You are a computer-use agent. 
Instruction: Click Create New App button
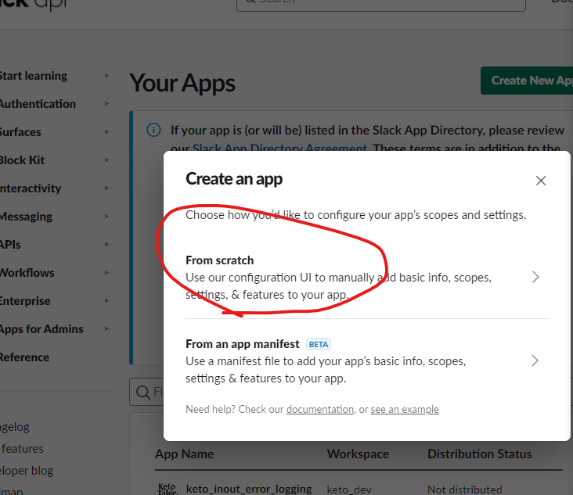click(x=527, y=81)
